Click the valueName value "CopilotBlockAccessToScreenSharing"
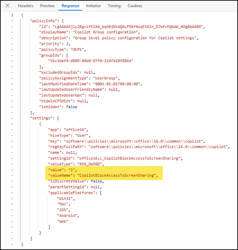The image size is (238, 250). pos(117,175)
